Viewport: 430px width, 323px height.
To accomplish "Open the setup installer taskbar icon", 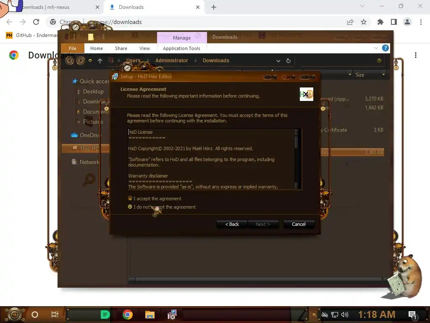I will pyautogui.click(x=172, y=315).
